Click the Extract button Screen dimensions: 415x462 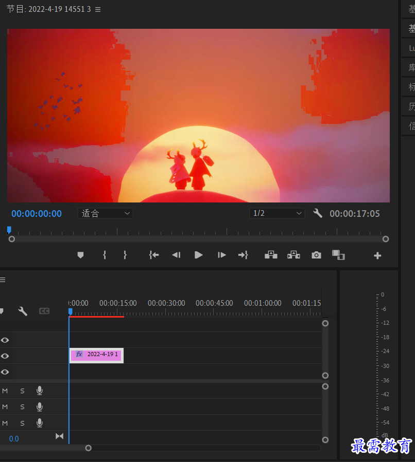tap(293, 255)
